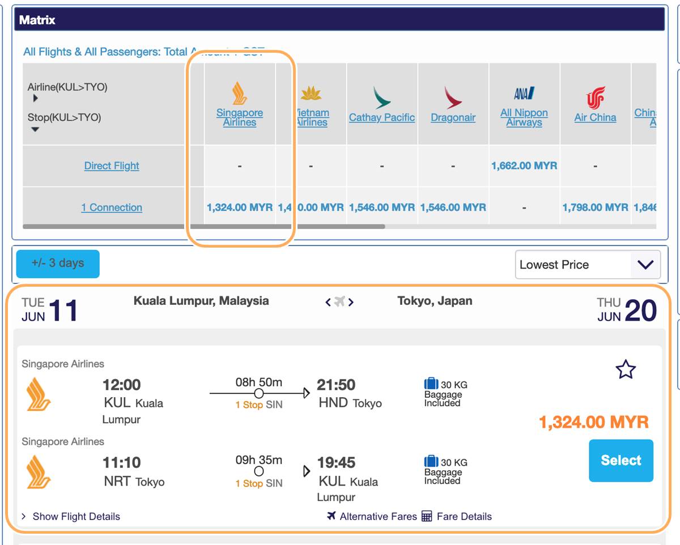Viewport: 680px width, 545px height.
Task: Click the plane icon next to Alternative Fares
Action: [331, 516]
